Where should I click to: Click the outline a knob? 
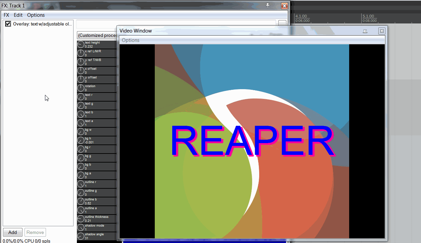coord(81,210)
